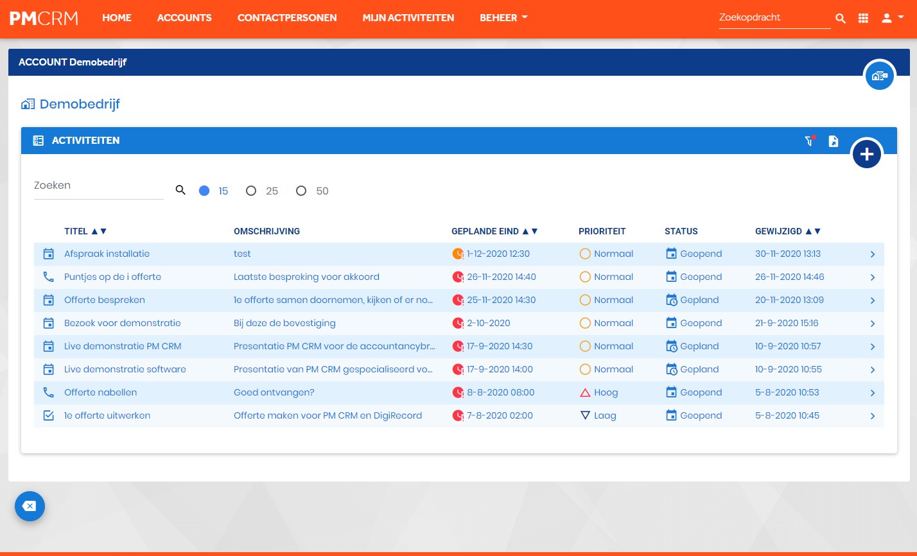Click search magnifier beside Zoeken field
The image size is (917, 556).
[x=180, y=190]
